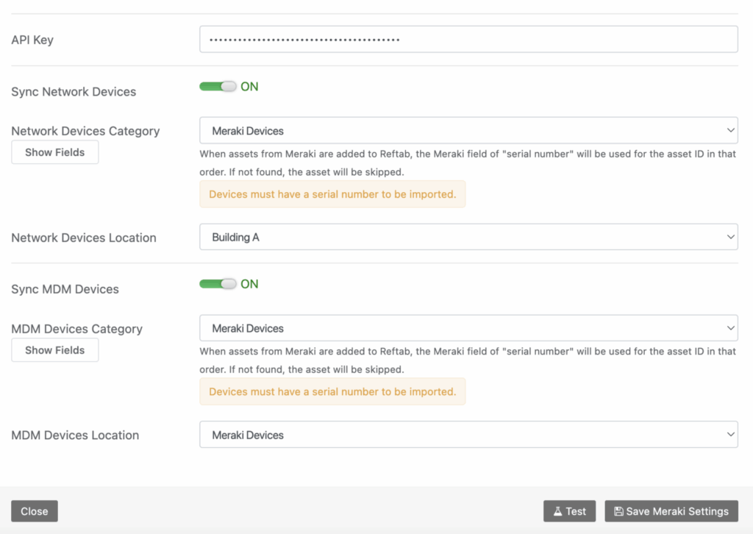Click the Network Devices Location label
The width and height of the screenshot is (753, 534).
[84, 238]
